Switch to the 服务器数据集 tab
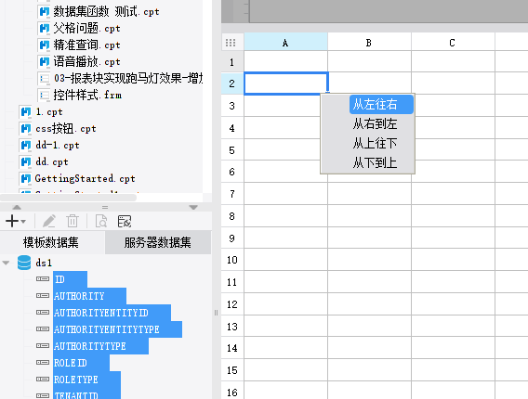Image resolution: width=528 pixels, height=399 pixels. pyautogui.click(x=158, y=242)
